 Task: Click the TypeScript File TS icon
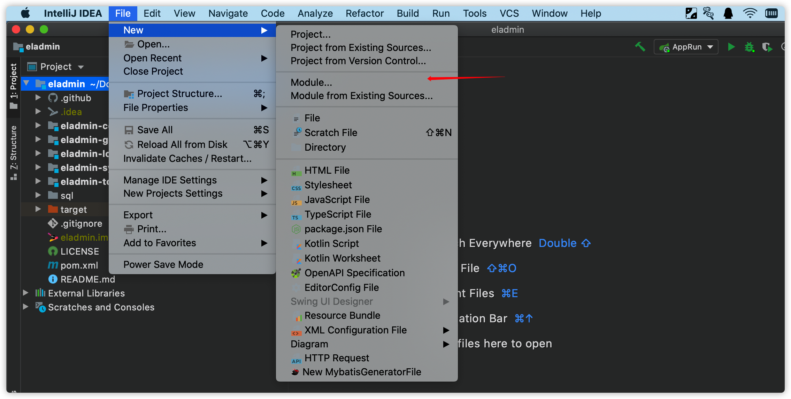click(296, 215)
